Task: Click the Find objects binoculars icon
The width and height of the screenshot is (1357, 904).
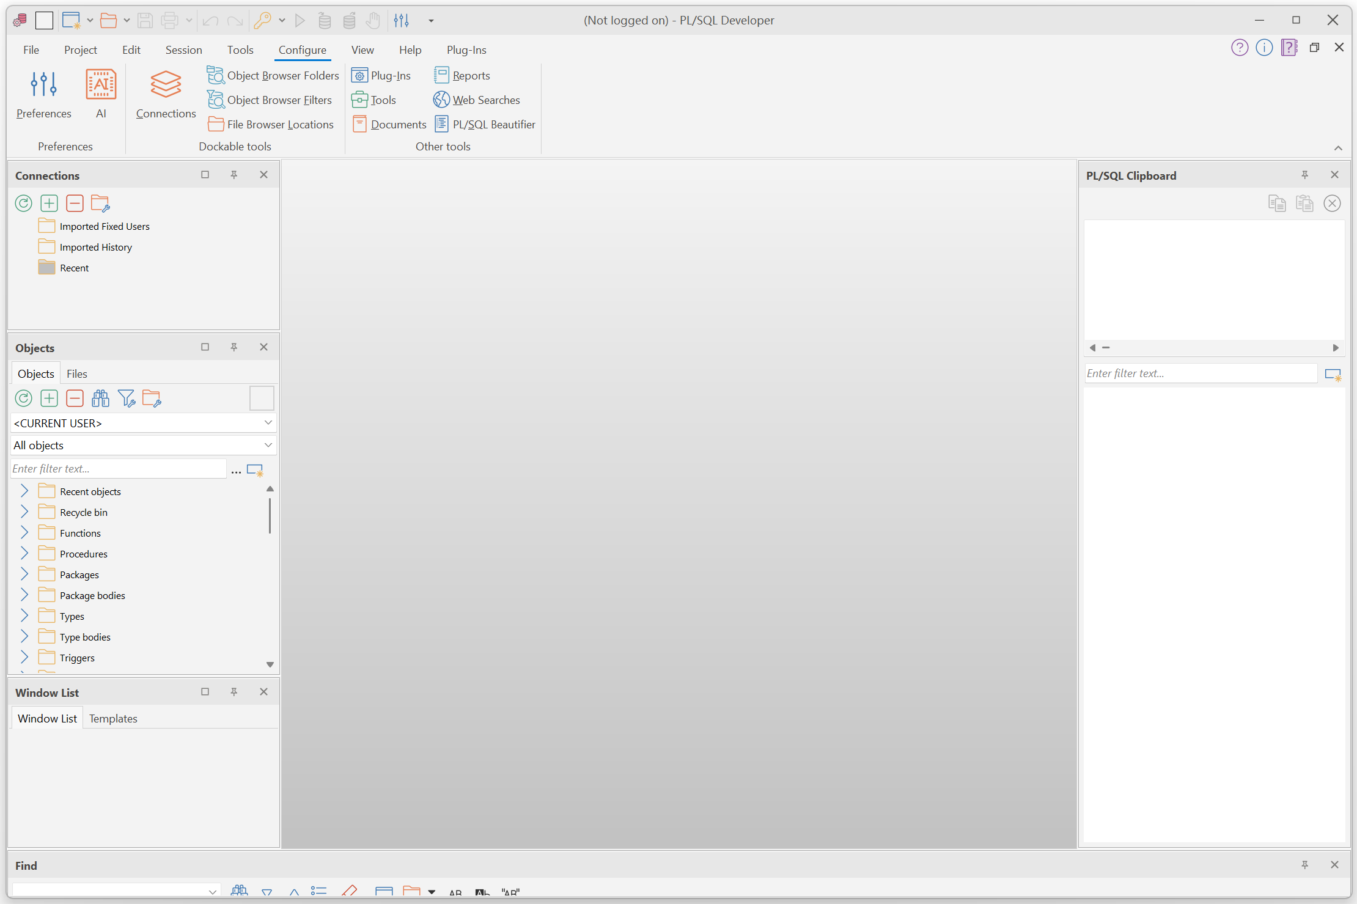Action: pos(100,399)
